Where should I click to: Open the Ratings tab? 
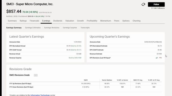[23, 21]
